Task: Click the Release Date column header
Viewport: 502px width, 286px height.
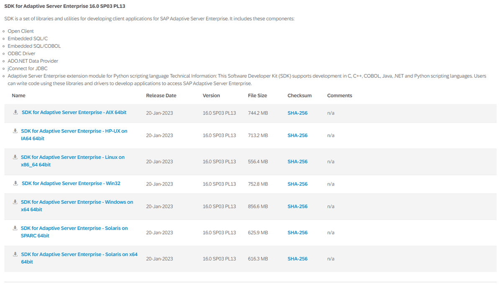Action: click(x=161, y=96)
